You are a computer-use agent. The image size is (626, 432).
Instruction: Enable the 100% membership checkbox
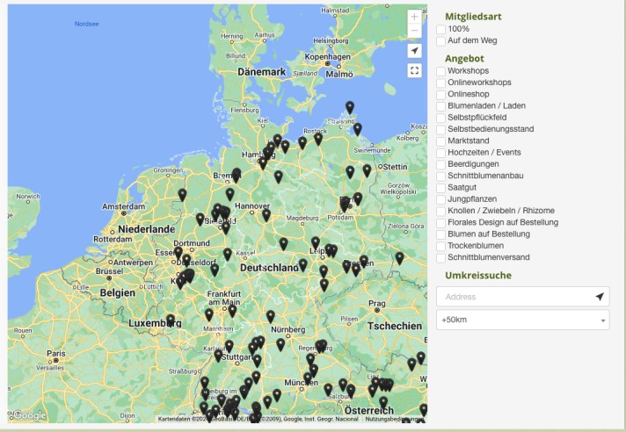pos(440,29)
